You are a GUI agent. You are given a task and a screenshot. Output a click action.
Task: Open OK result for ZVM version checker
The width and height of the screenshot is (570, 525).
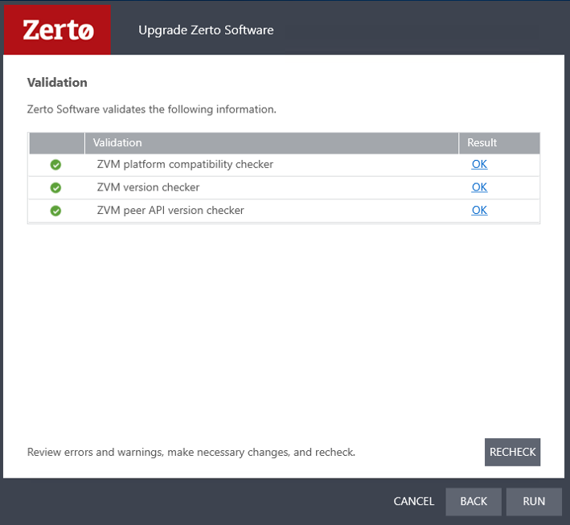[x=479, y=187]
